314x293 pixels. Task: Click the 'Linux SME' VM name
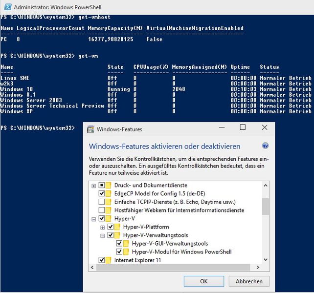coord(15,78)
